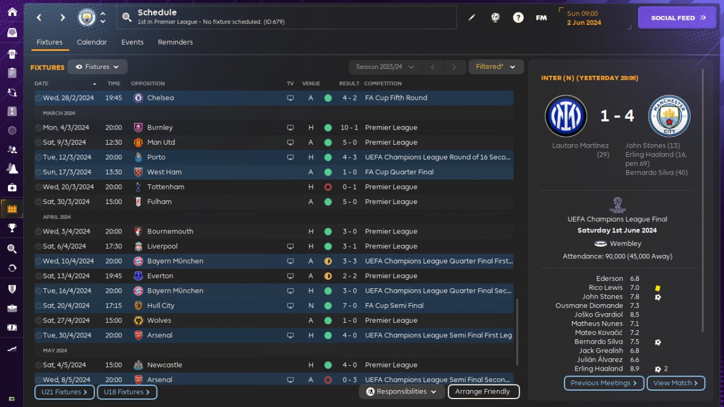Open Scouting magnifier icon in sidebar

pos(12,249)
